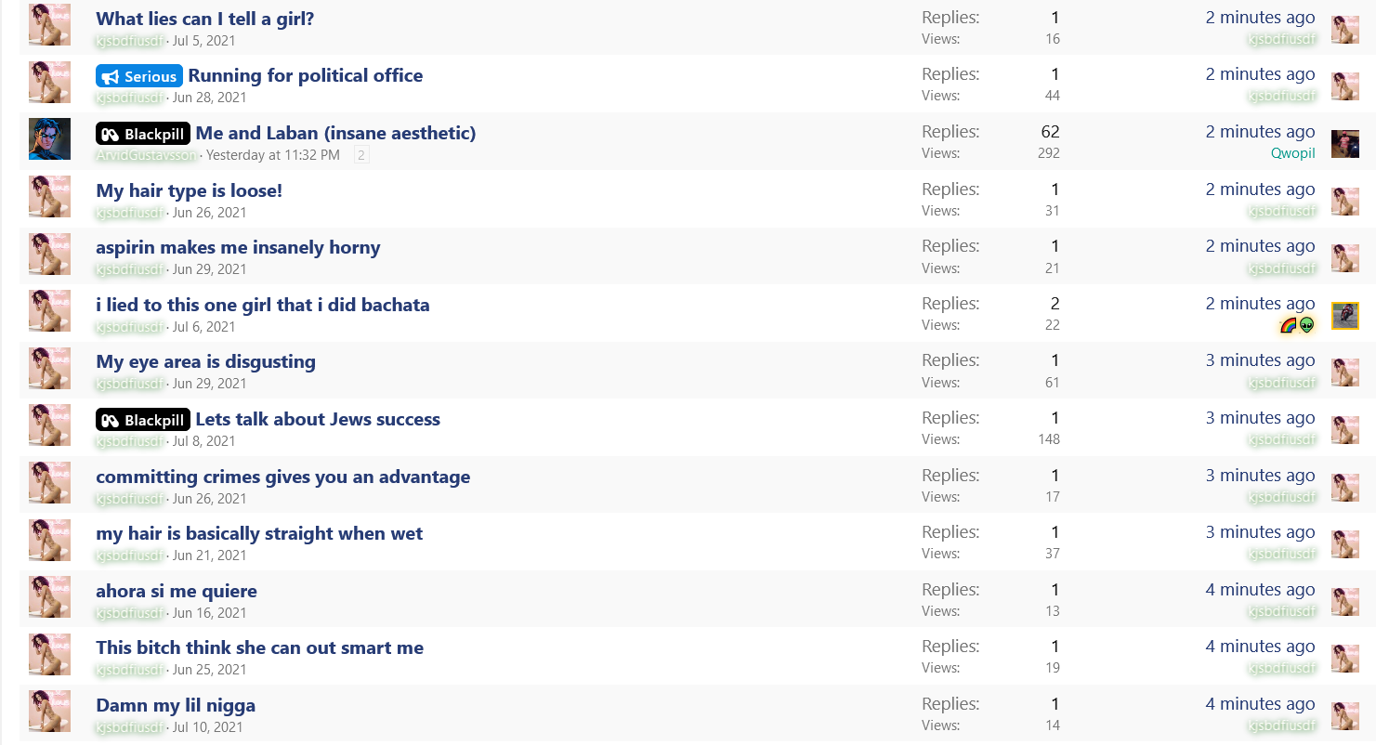Viewport: 1376px width, 745px height.
Task: Click Qwopil's last-poster avatar thumbnail
Action: coord(1345,144)
